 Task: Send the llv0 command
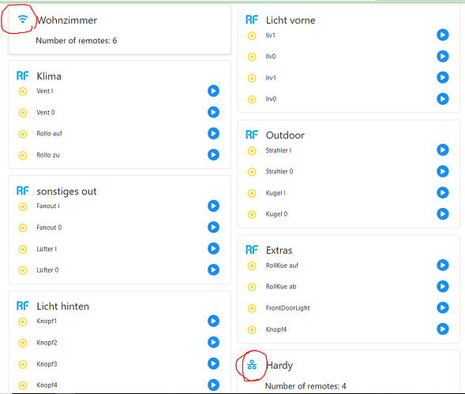coord(443,56)
